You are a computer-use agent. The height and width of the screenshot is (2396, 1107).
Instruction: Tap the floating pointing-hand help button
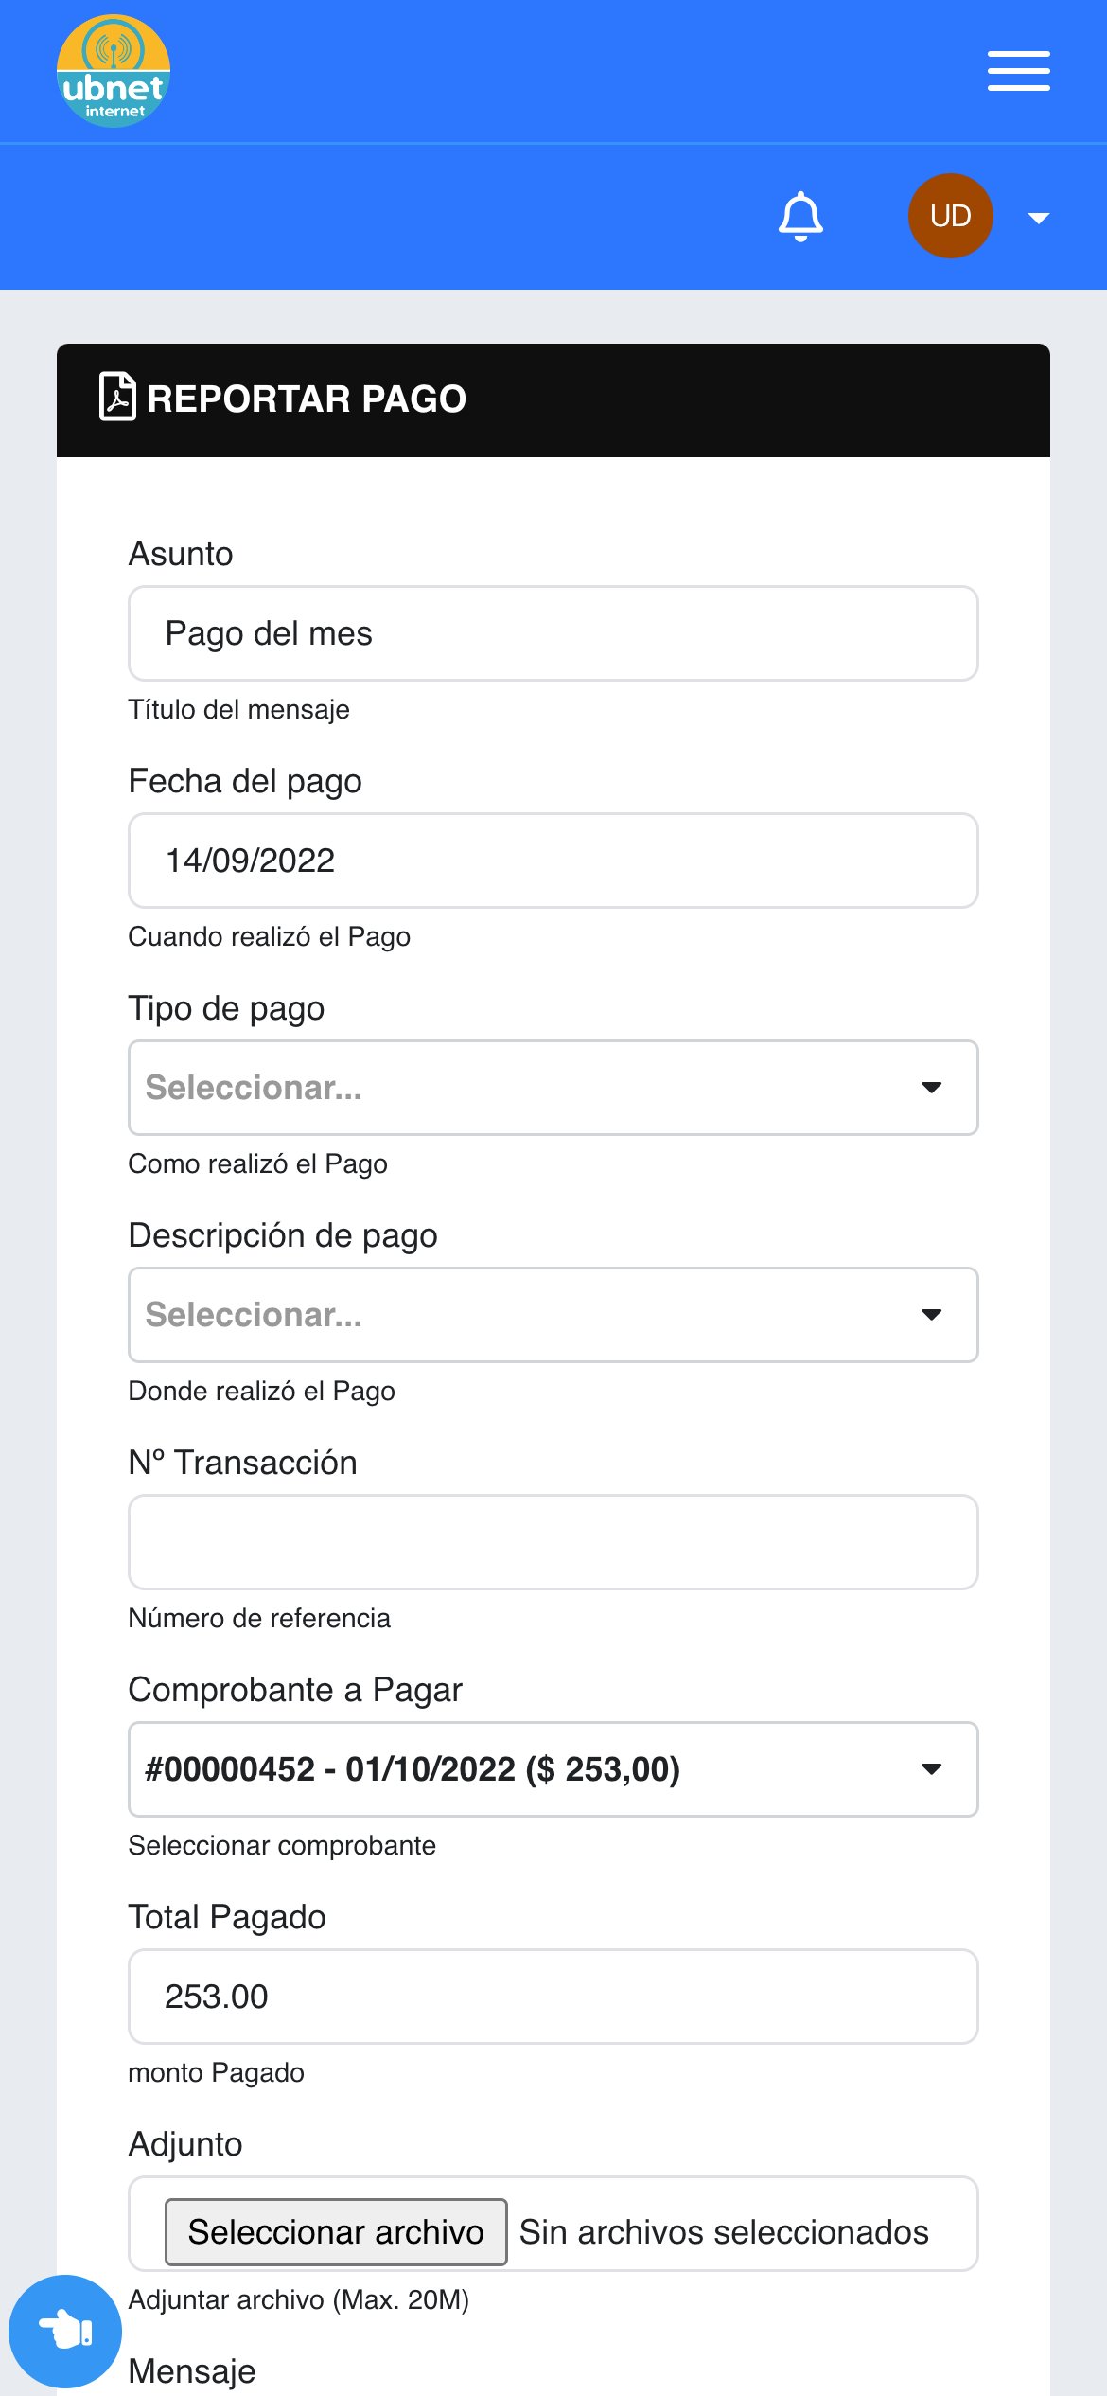65,2331
